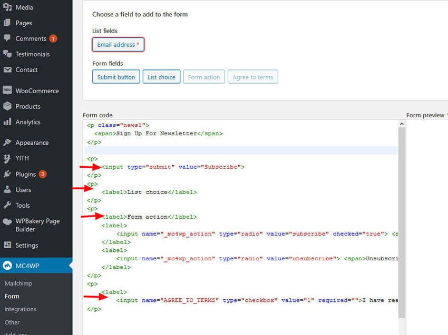Click the Plugins plug icon
Image resolution: width=448 pixels, height=335 pixels.
point(7,174)
